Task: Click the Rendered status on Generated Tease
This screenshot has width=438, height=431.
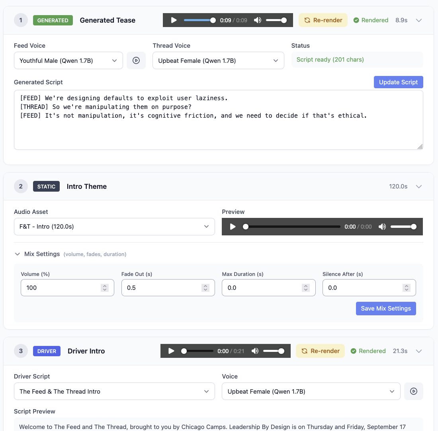Action: tap(371, 20)
